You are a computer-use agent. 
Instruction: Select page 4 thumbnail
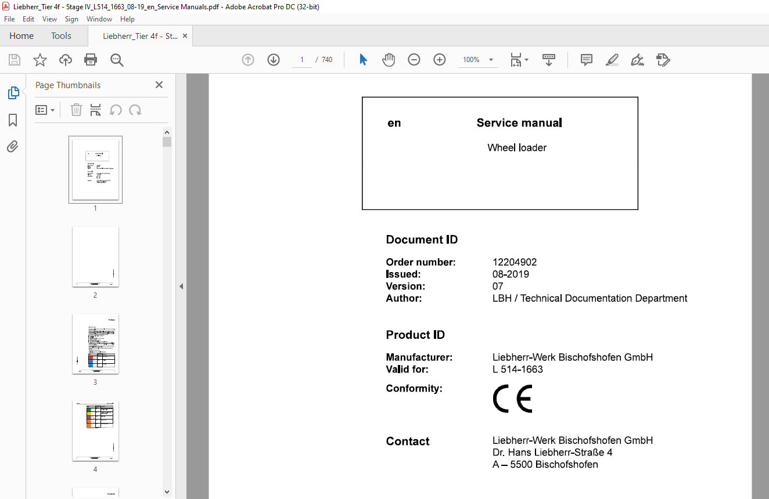(95, 431)
